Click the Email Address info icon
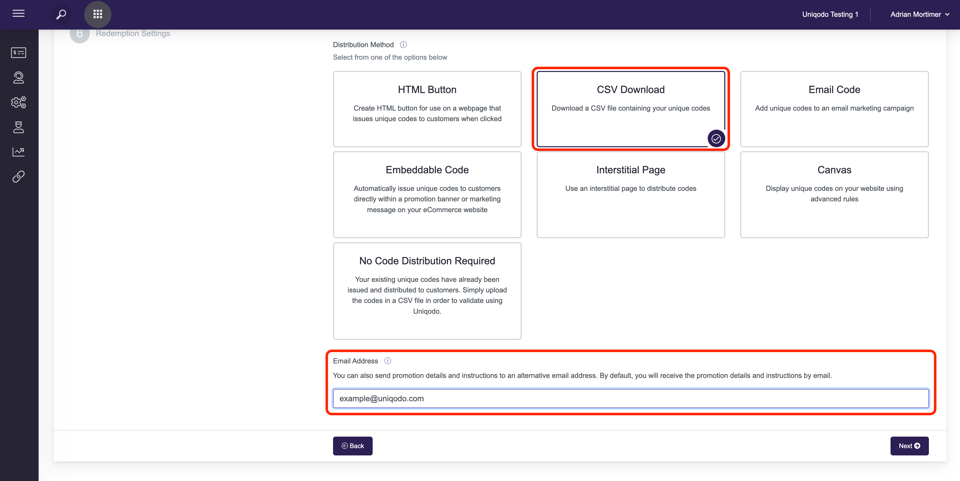 click(x=387, y=361)
